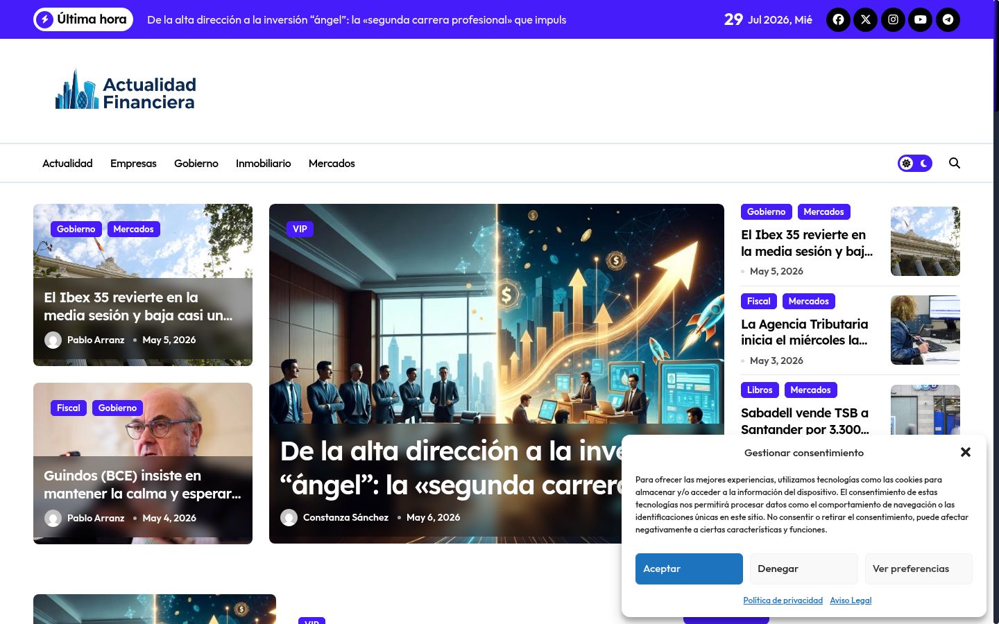Click the Fiscal tag on the Guindos card

68,408
